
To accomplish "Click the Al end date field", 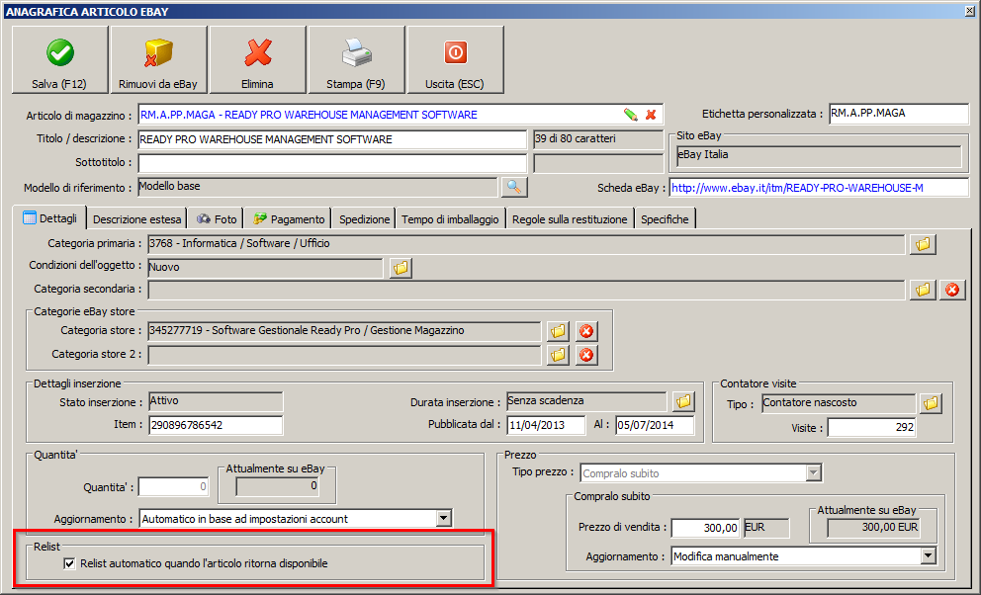I will (655, 425).
